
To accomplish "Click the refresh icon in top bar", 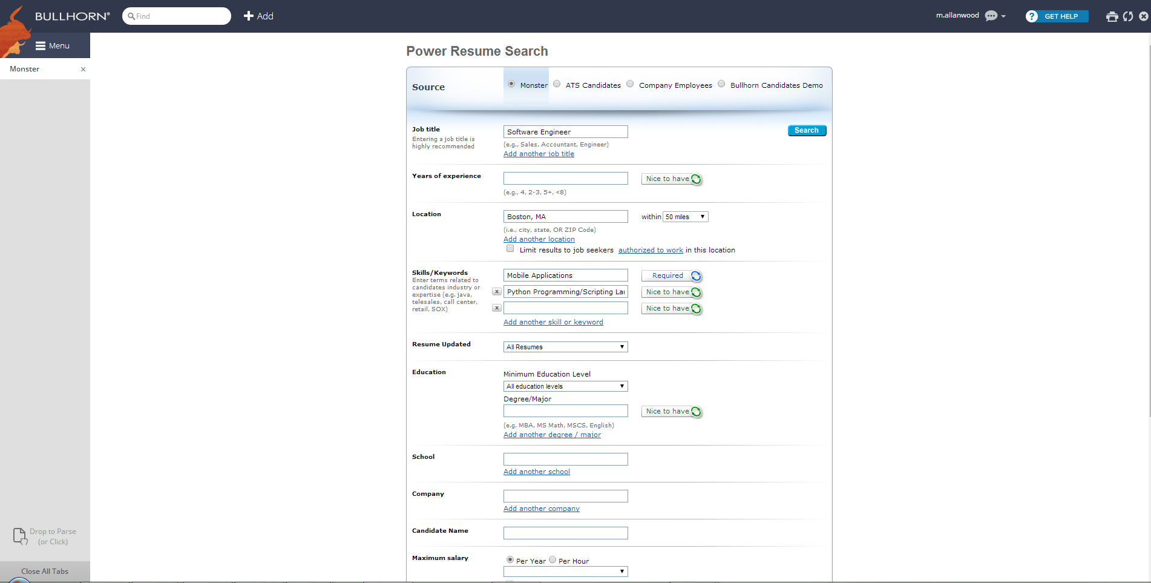I will point(1128,16).
